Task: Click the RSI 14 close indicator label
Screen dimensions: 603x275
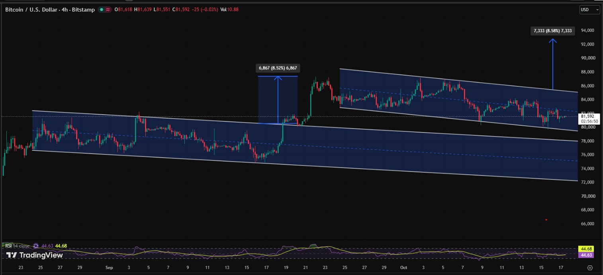Action: point(17,246)
